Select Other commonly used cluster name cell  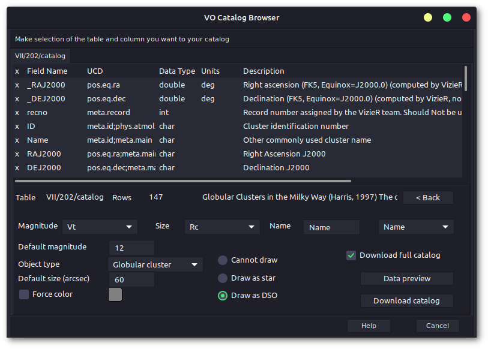307,140
